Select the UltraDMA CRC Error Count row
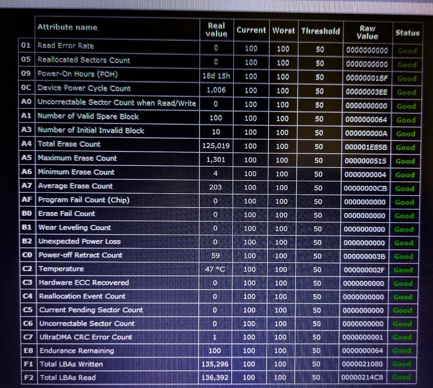 86,337
